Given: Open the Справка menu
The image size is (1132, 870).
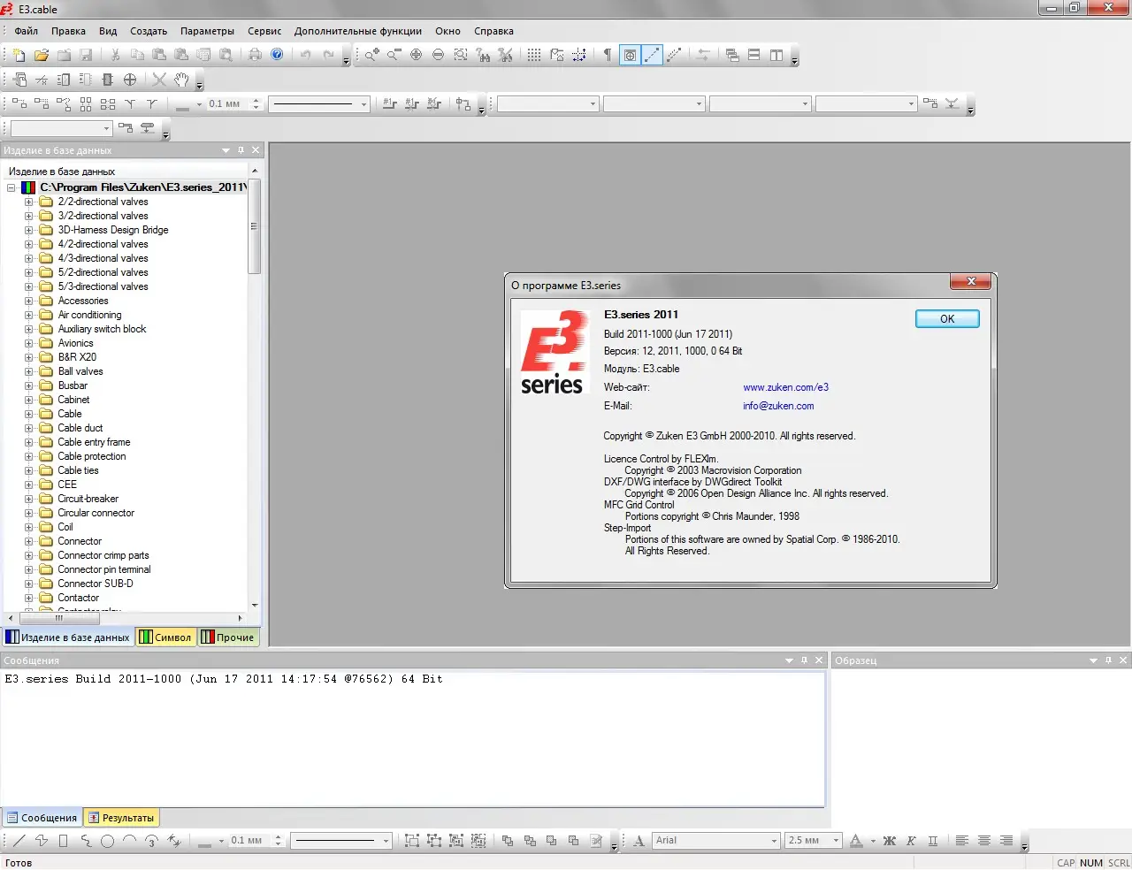Looking at the screenshot, I should tap(493, 31).
